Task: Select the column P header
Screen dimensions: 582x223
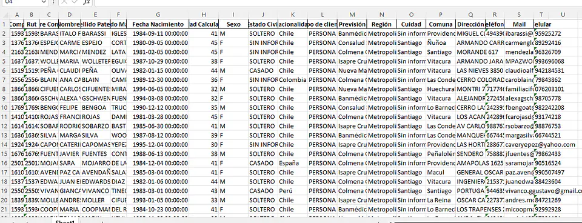Action: (441, 15)
